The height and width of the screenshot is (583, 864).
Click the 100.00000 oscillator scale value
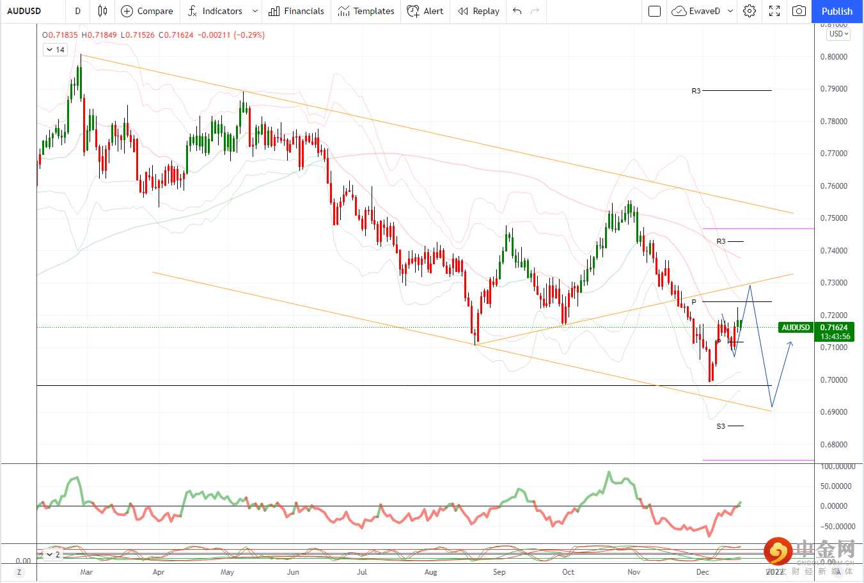(838, 467)
